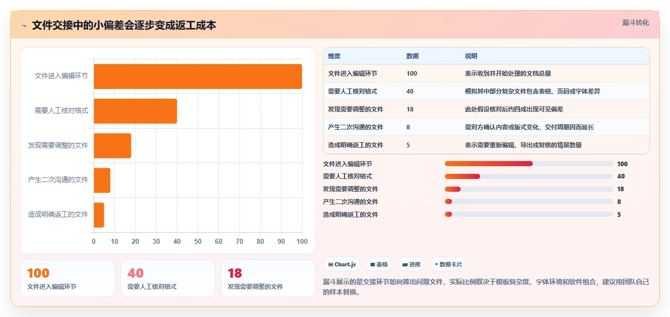This screenshot has height=317, width=670.
Task: Select the 维度 column header
Action: click(x=334, y=56)
